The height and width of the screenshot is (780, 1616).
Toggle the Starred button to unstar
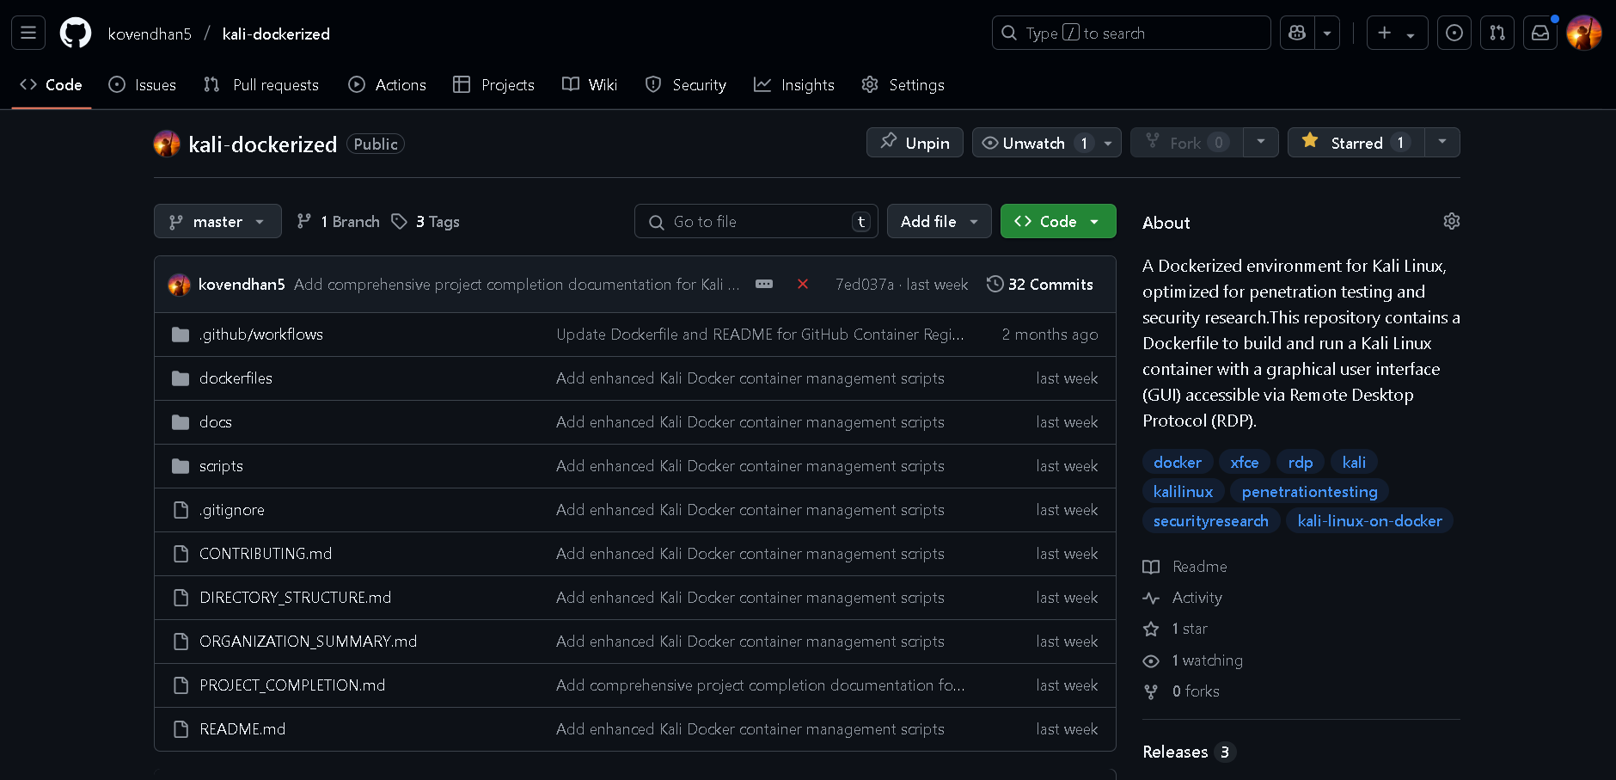click(1356, 143)
